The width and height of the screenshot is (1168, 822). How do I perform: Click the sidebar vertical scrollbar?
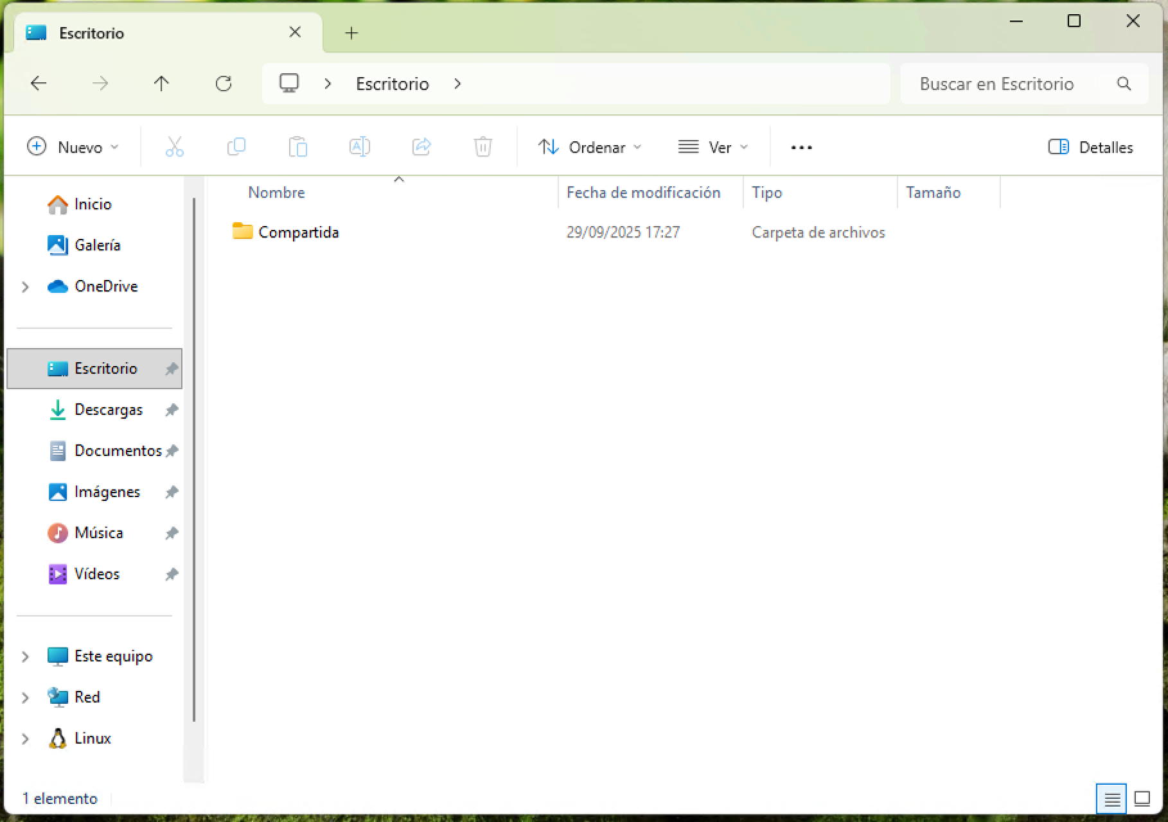point(194,460)
